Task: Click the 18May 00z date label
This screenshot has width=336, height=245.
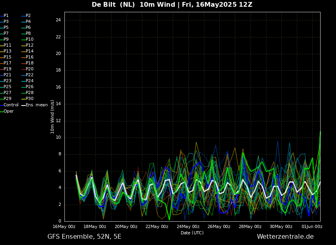Action: pos(95,226)
